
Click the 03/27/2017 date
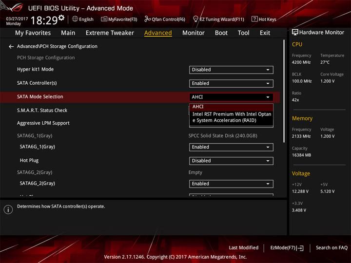coord(17,19)
